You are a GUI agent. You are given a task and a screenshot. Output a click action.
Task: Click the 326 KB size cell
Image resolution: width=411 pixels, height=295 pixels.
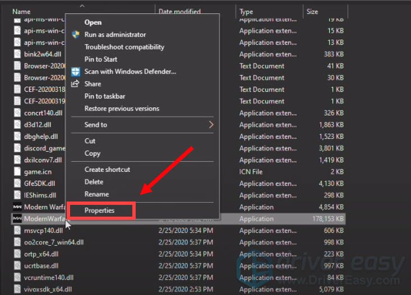[x=334, y=113]
